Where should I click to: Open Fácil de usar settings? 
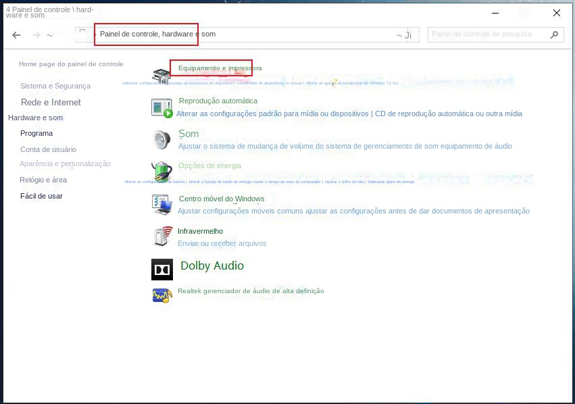[41, 196]
